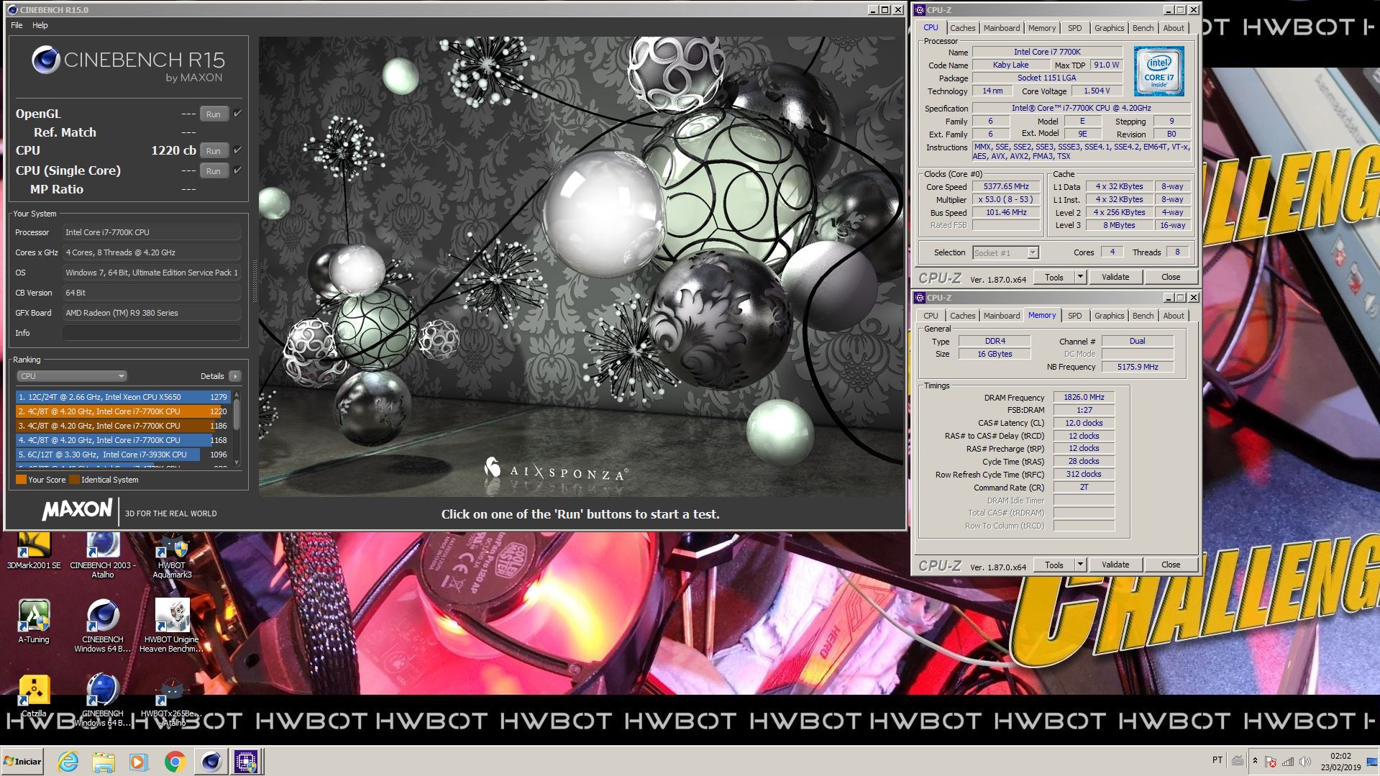Open Windows Explorer folder icon in taskbar
Image resolution: width=1380 pixels, height=776 pixels.
click(x=104, y=762)
